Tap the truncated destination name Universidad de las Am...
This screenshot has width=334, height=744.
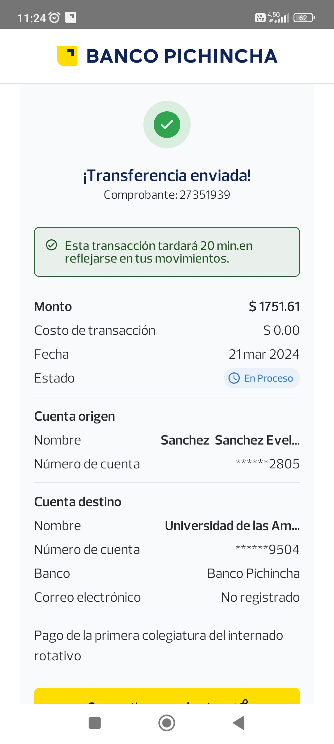(x=232, y=526)
